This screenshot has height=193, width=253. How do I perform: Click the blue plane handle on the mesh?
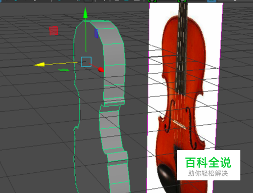tap(96, 33)
